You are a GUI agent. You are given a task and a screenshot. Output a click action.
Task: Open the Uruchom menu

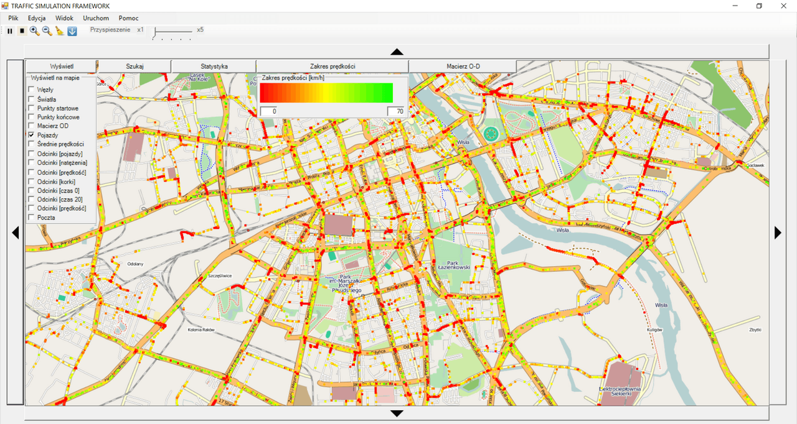(x=96, y=18)
